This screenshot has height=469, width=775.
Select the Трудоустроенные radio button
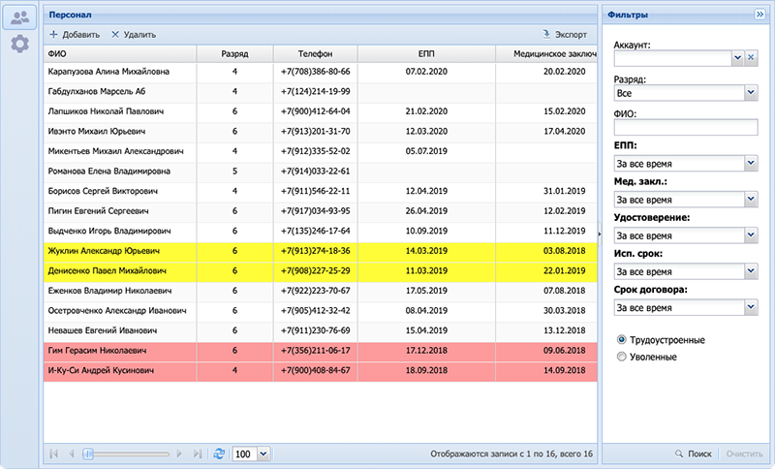(x=622, y=340)
